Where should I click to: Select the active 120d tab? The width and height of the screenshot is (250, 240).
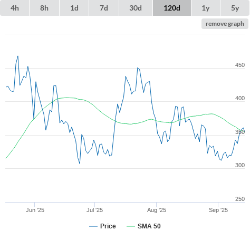pos(172,8)
